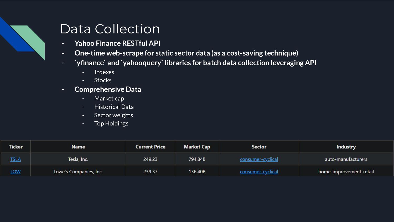This screenshot has height=222, width=394.
Task: Click the 136.40B market cap cell
Action: 197,171
